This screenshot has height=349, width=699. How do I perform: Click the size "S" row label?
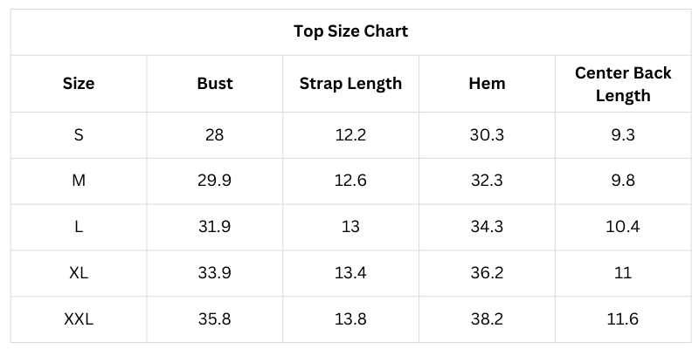pyautogui.click(x=79, y=135)
